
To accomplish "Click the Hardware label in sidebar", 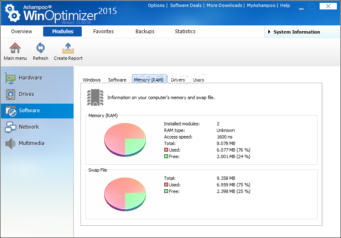I will pos(30,77).
